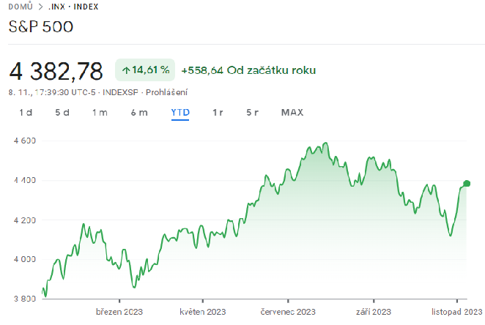Click the 4 400 y-axis label

(25, 180)
